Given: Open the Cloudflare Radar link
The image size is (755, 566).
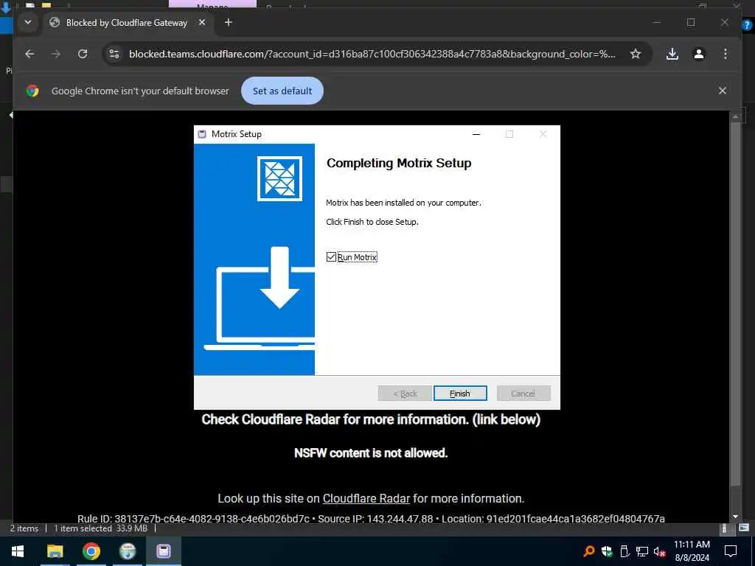Looking at the screenshot, I should pos(366,499).
